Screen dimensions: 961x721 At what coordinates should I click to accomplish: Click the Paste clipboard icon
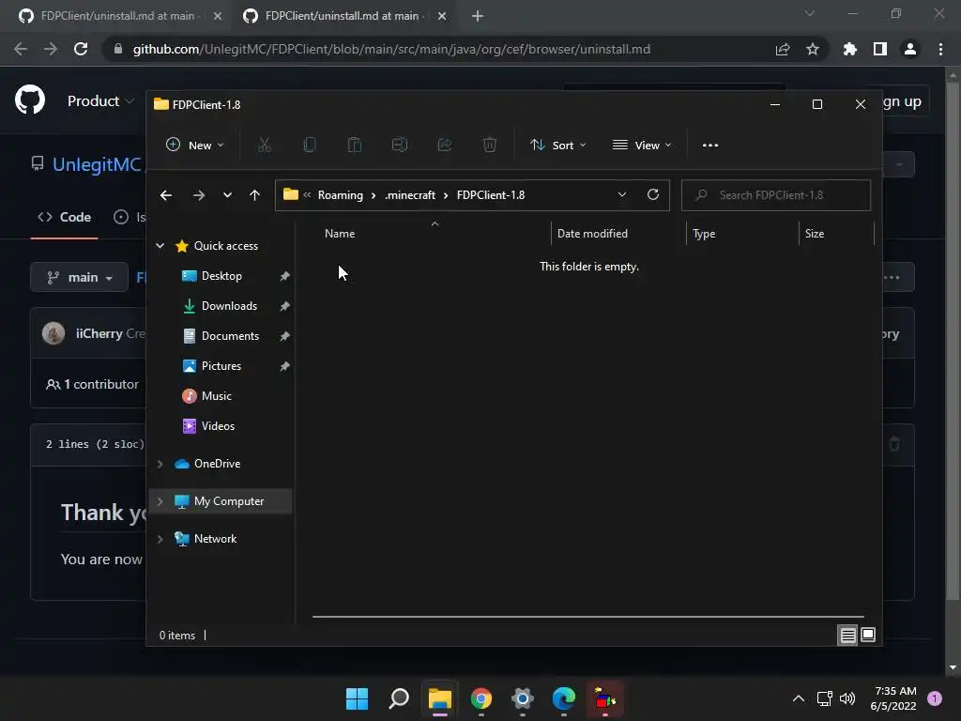(x=354, y=146)
